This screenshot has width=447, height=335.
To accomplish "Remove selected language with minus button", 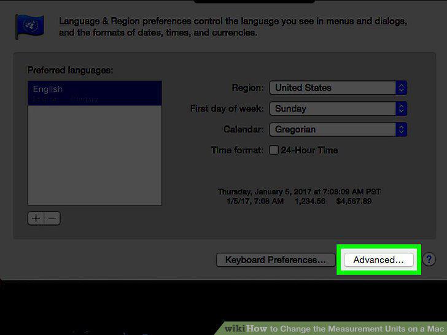I will [52, 218].
